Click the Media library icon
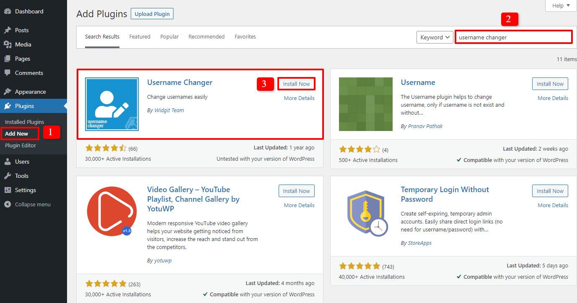This screenshot has height=303, width=577. coord(8,44)
